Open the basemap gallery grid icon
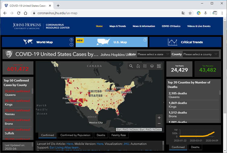Image resolution: width=227 pixels, height=153 pixels. 159,66
